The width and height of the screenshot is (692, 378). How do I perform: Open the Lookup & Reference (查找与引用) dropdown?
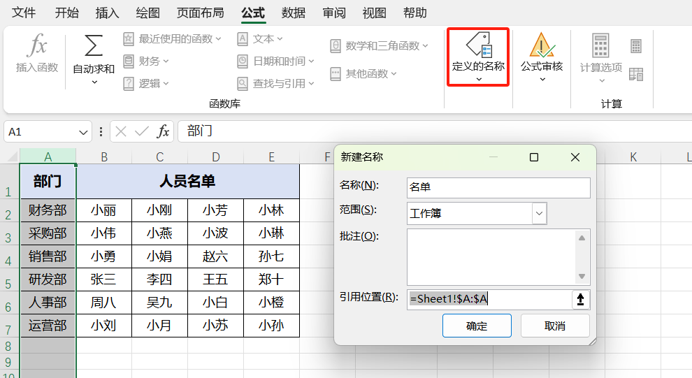pyautogui.click(x=275, y=83)
